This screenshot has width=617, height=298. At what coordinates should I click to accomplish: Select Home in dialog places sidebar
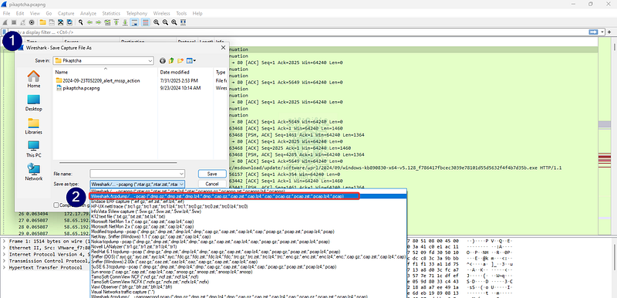34,79
